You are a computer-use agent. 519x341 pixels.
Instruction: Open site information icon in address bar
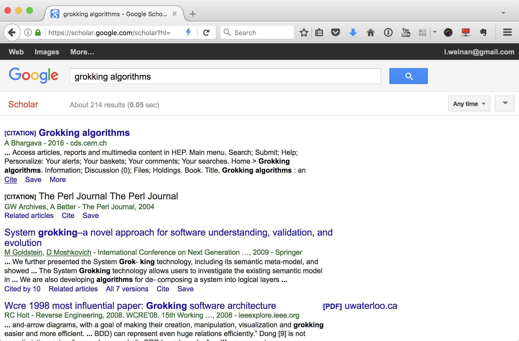click(28, 33)
